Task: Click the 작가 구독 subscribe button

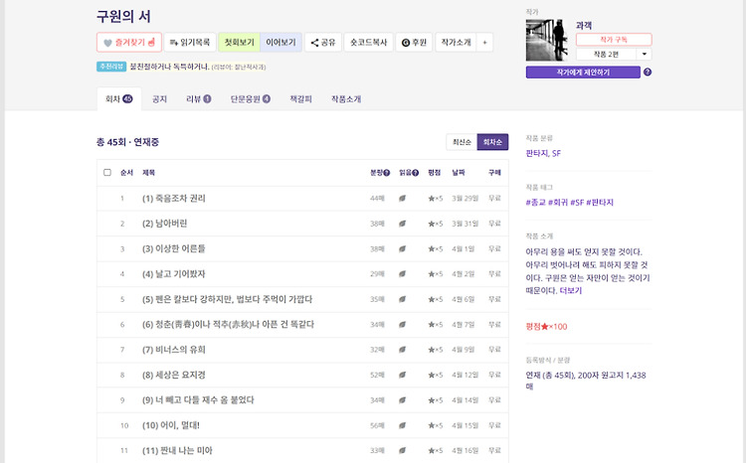Action: click(614, 40)
